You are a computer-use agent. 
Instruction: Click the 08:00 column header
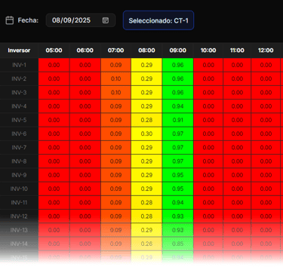click(146, 51)
